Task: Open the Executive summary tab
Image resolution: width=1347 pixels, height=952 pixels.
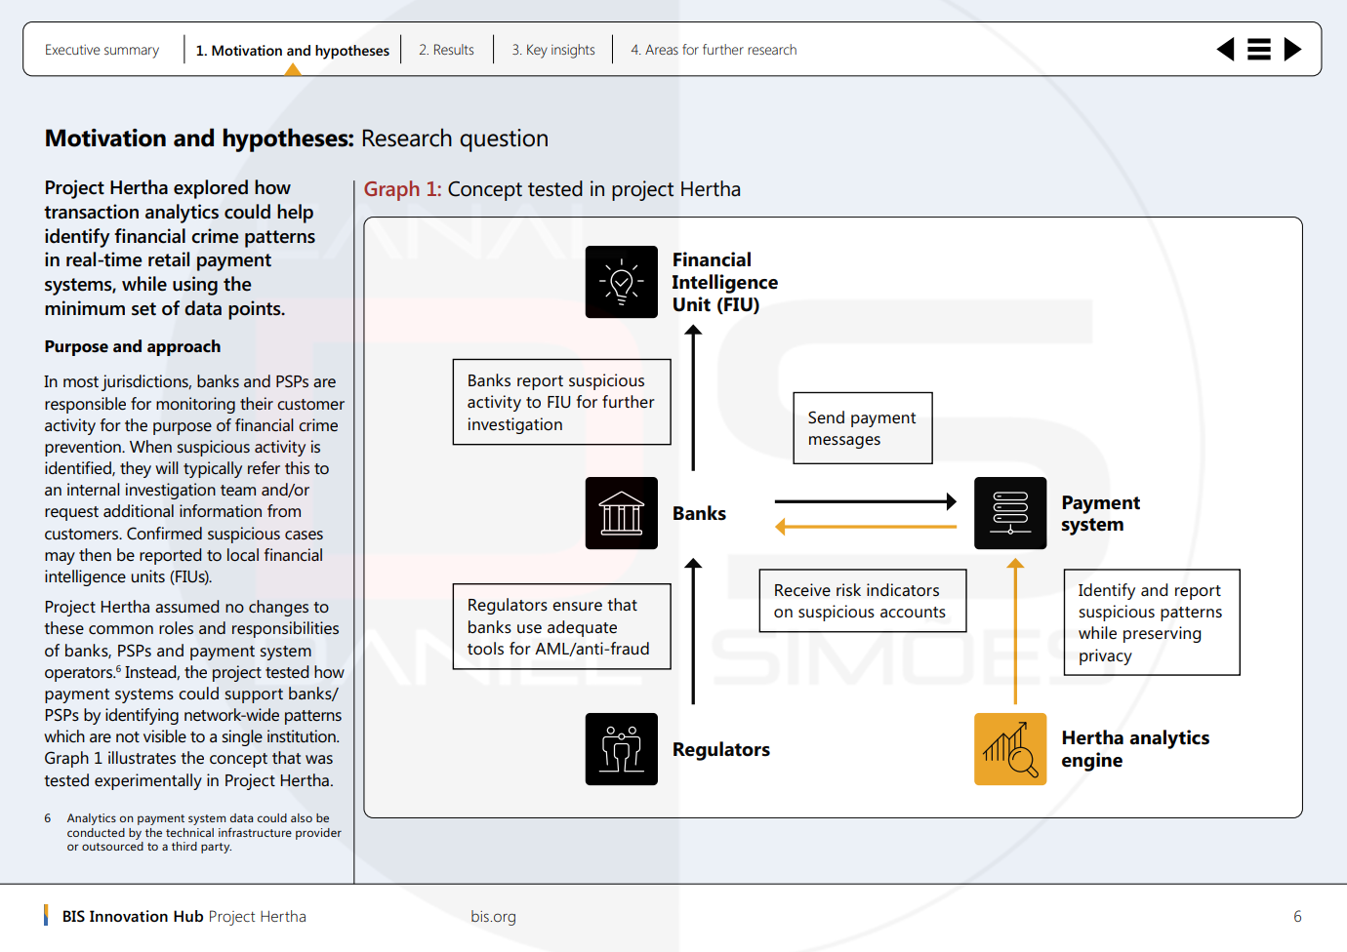Action: [102, 50]
